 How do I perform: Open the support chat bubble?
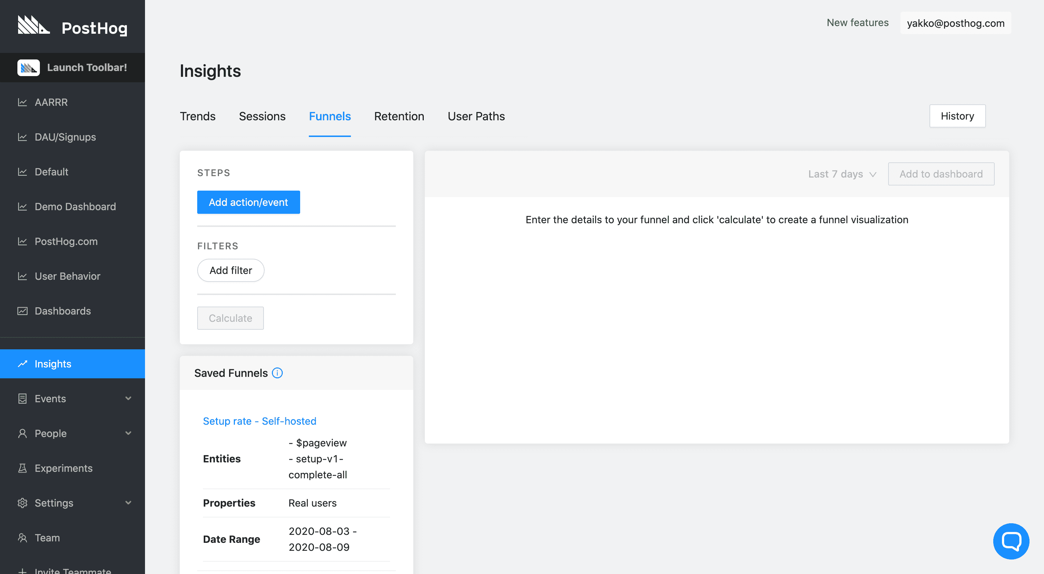(1011, 541)
